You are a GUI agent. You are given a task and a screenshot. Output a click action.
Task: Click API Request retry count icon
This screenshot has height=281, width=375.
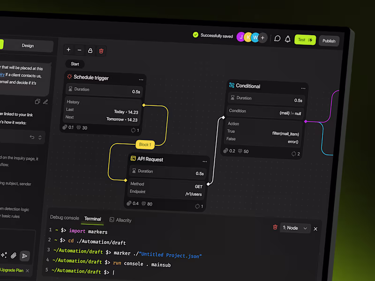(x=197, y=206)
